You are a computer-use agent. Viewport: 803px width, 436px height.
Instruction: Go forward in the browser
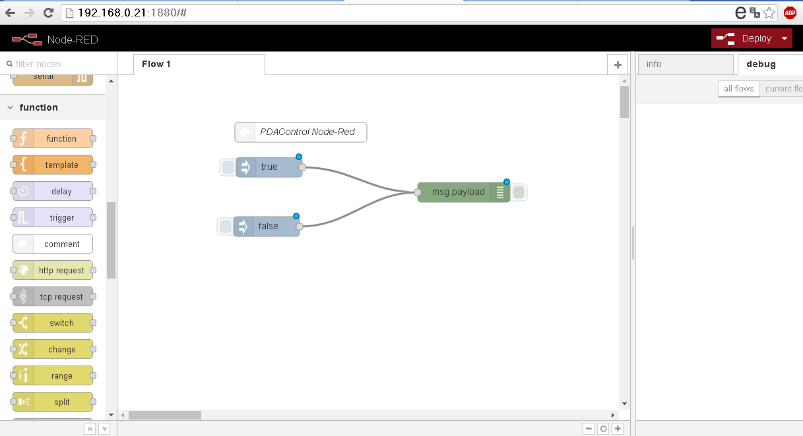29,13
